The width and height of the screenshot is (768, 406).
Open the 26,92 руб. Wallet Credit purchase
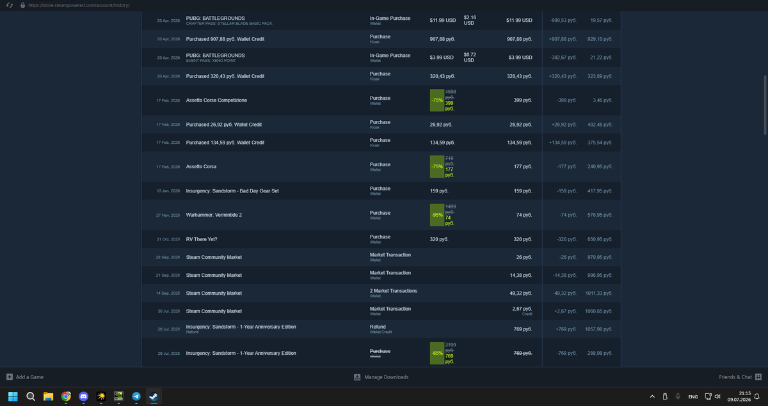click(381, 124)
